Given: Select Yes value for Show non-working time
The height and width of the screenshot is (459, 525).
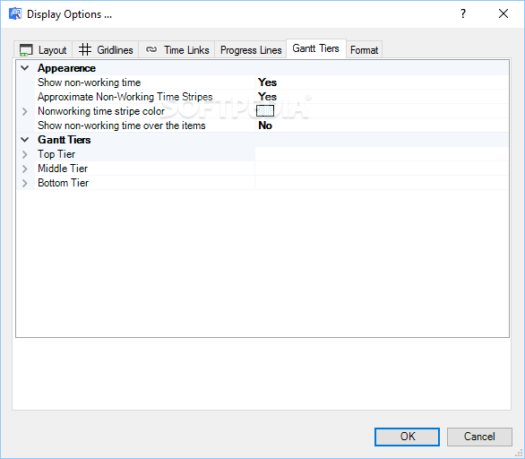Looking at the screenshot, I should coord(267,82).
